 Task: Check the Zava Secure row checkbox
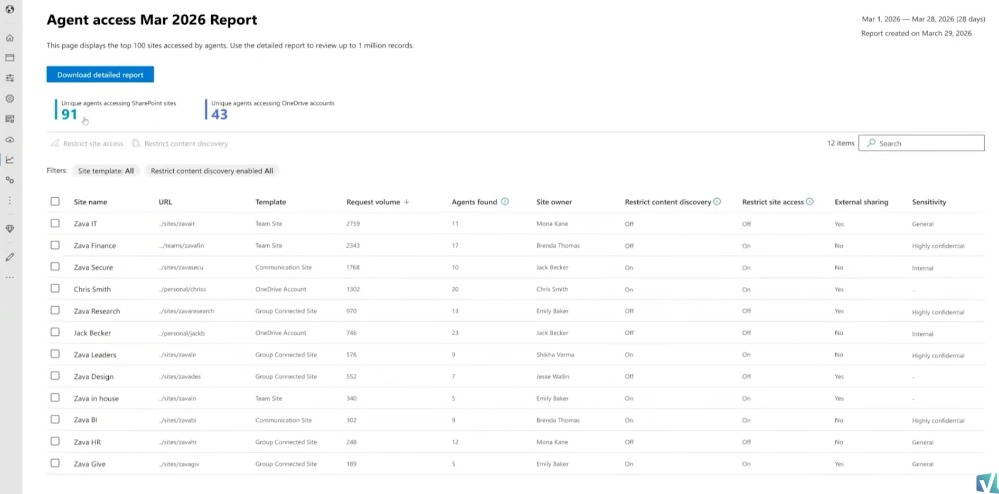point(55,267)
